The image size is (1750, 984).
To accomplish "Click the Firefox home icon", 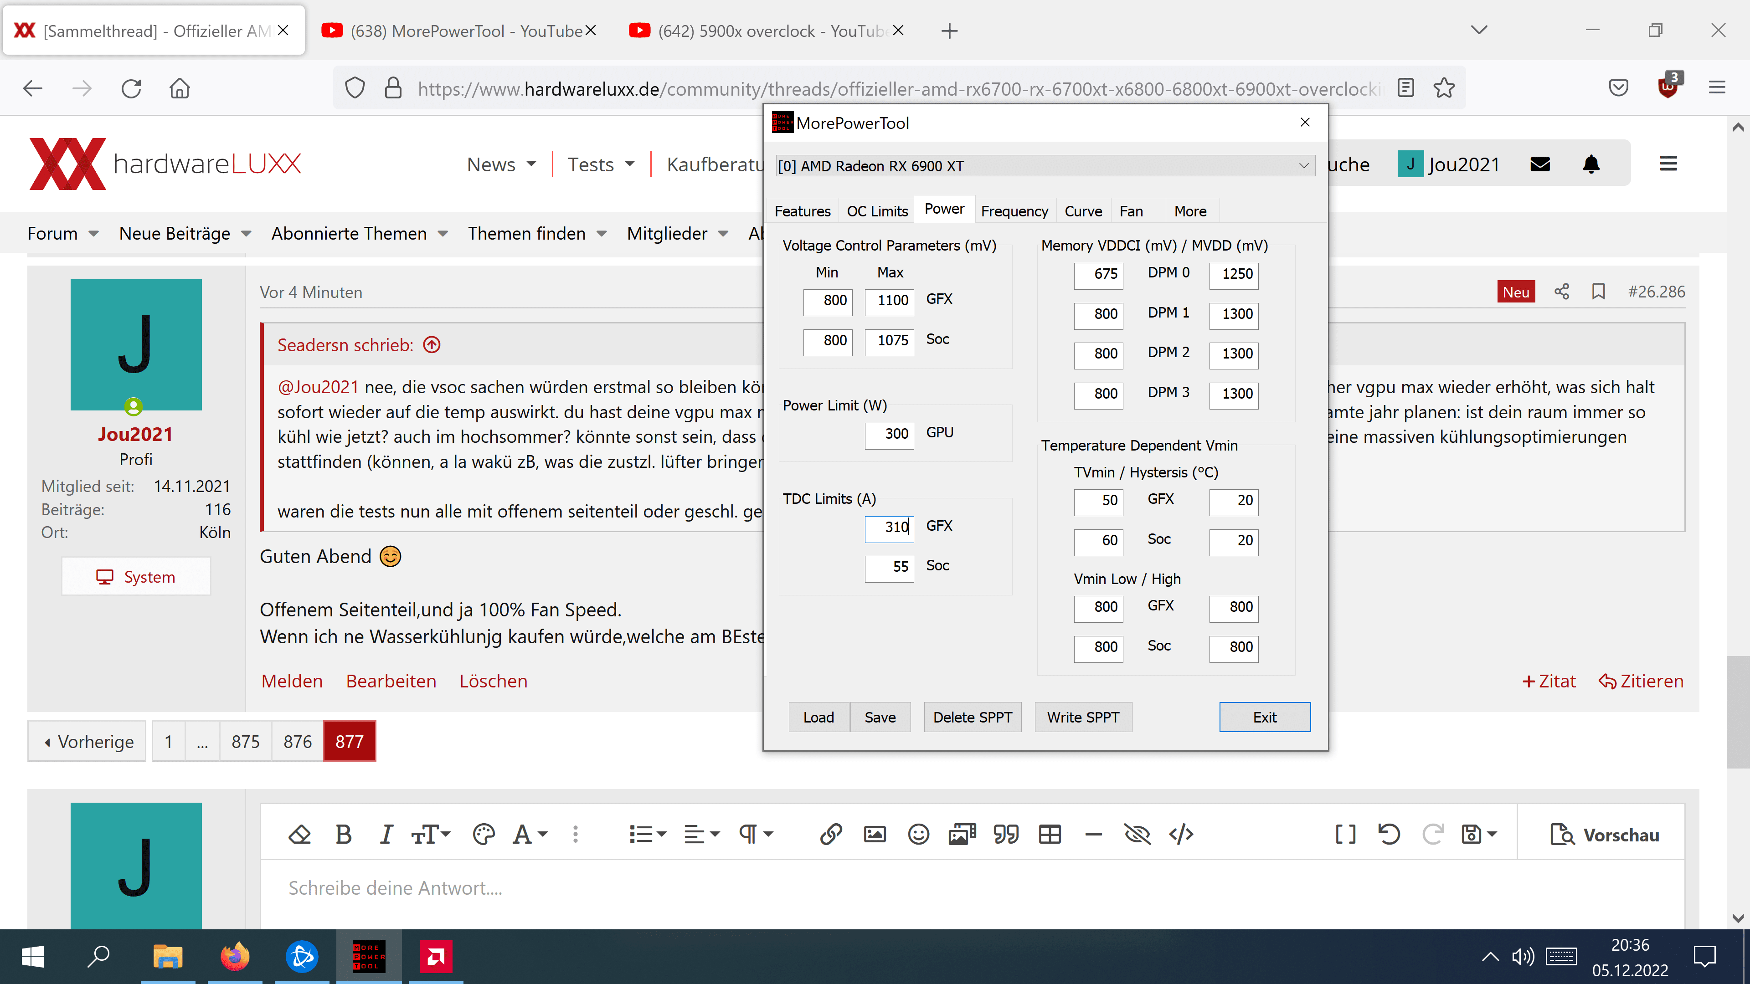I will (x=180, y=88).
